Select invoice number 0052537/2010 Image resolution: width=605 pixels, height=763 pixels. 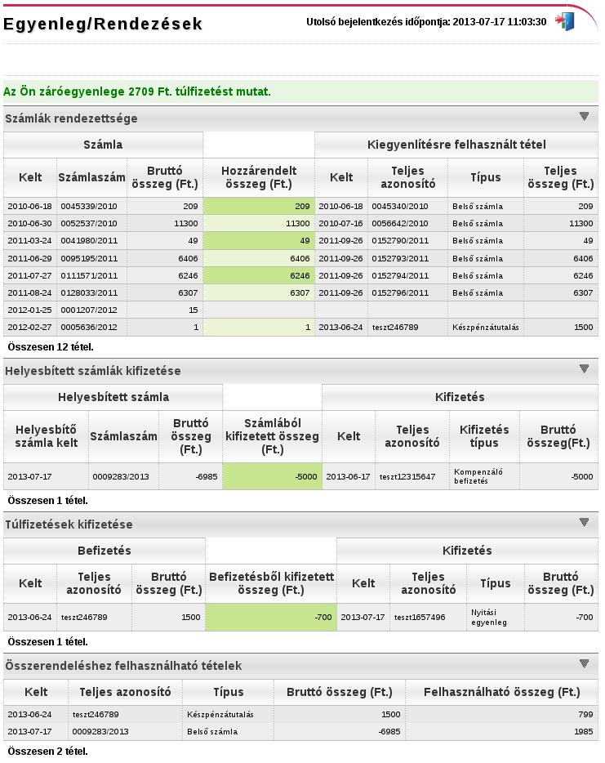click(89, 223)
